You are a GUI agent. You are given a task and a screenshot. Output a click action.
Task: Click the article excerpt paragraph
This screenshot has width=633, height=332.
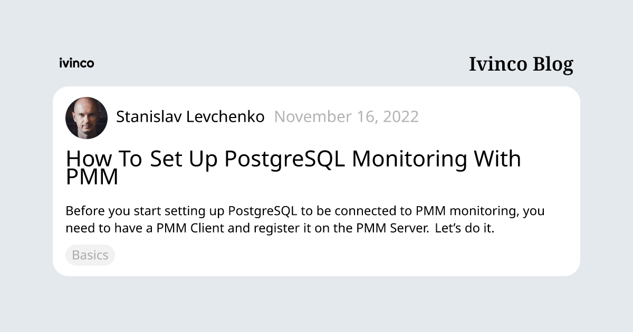pos(305,220)
